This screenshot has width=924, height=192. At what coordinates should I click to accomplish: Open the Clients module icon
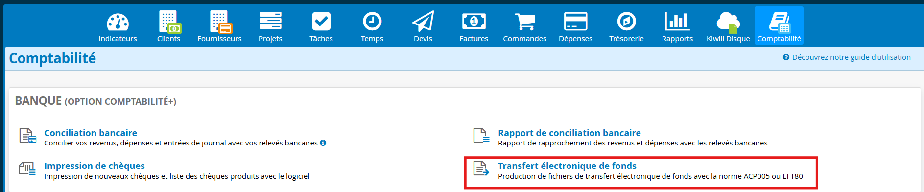point(169,22)
